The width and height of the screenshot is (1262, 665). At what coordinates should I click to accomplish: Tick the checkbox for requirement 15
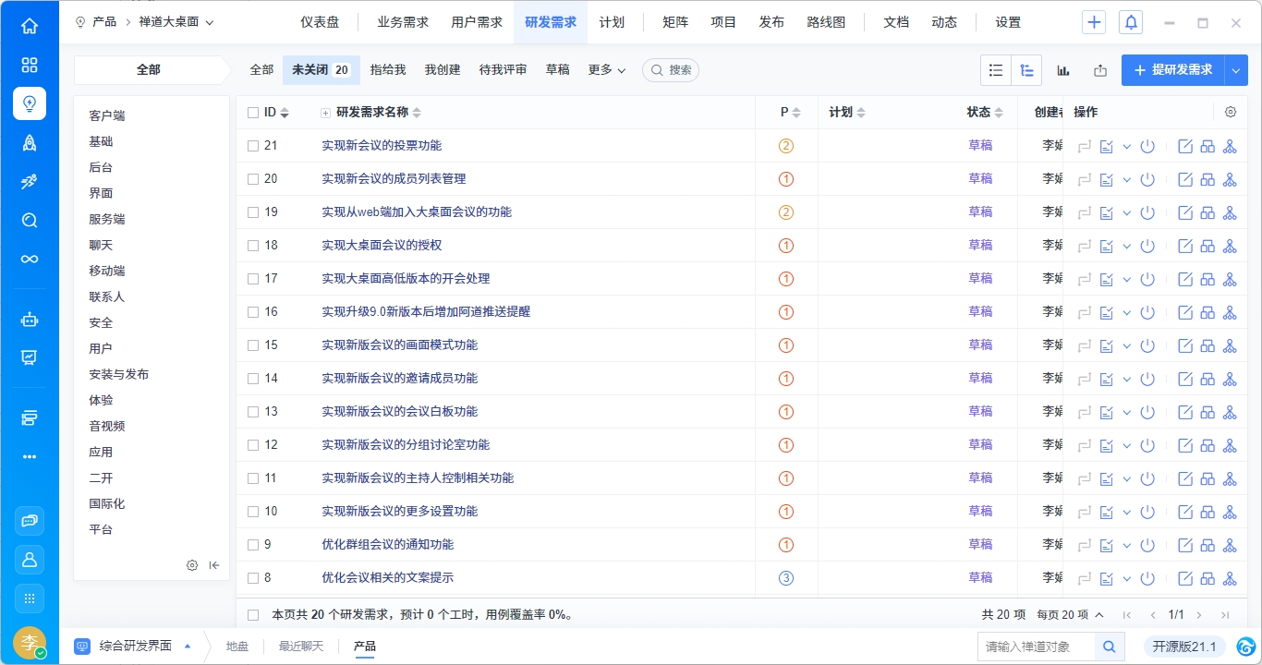[x=253, y=345]
